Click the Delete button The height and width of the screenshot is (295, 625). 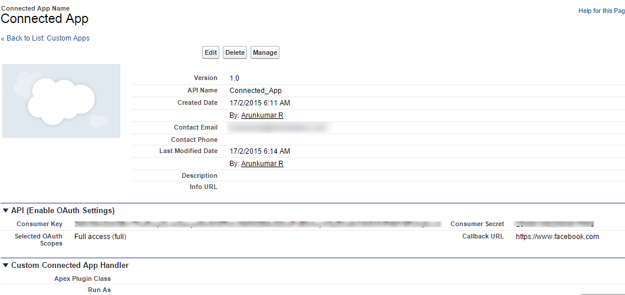coord(235,52)
